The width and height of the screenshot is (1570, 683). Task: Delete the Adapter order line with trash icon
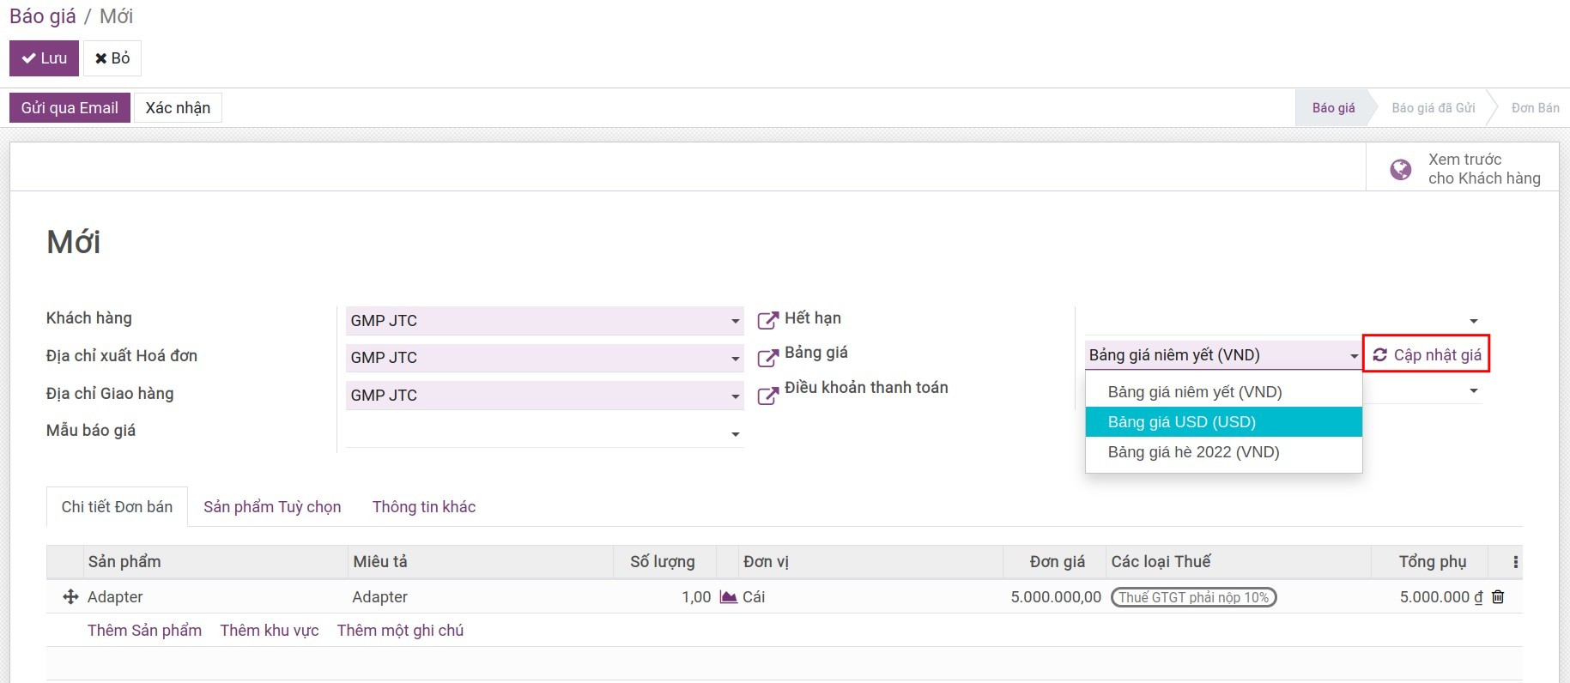coord(1498,596)
